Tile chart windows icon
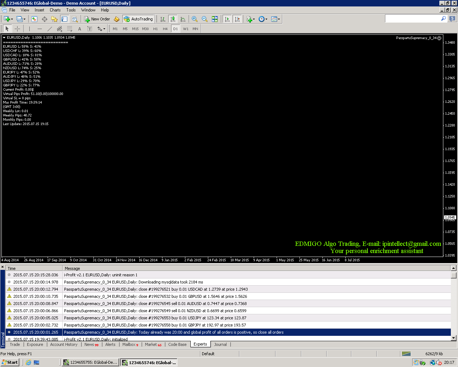 tap(215, 19)
